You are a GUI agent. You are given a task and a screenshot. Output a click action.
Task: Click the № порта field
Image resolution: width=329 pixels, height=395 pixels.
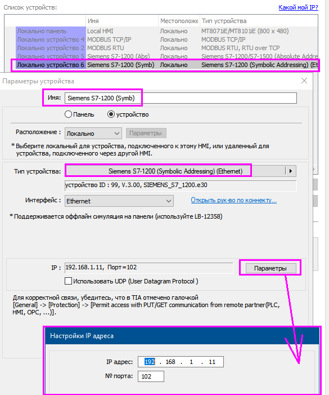(x=151, y=376)
